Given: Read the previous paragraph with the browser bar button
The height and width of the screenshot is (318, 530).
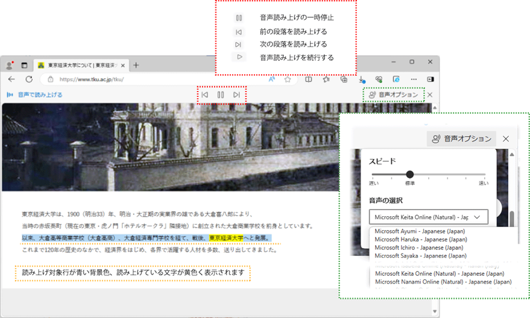Looking at the screenshot, I should tap(205, 95).
